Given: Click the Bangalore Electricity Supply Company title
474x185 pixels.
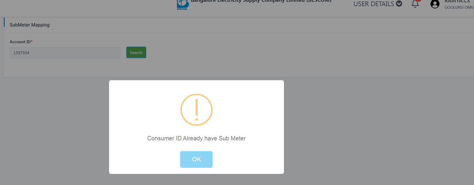Looking at the screenshot, I should 261,1.
